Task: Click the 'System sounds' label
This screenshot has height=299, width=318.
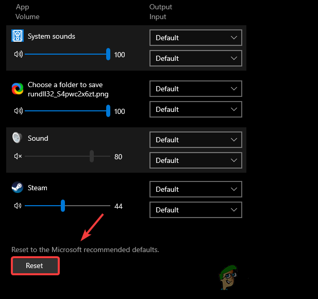Action: 52,36
